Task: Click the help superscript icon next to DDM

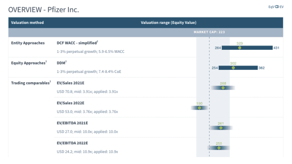Action: coord(66,61)
